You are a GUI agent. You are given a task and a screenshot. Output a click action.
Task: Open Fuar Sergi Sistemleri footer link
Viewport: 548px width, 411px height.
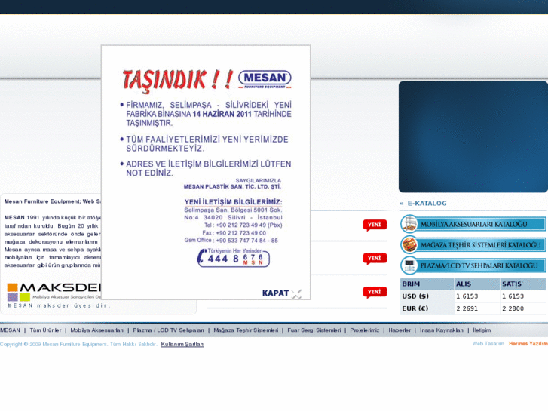click(x=314, y=330)
